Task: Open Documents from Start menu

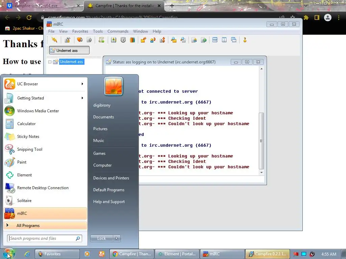Action: click(x=103, y=117)
